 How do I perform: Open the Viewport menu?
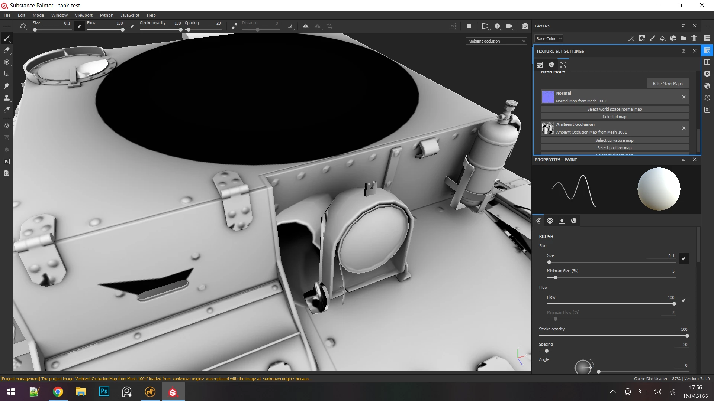84,15
